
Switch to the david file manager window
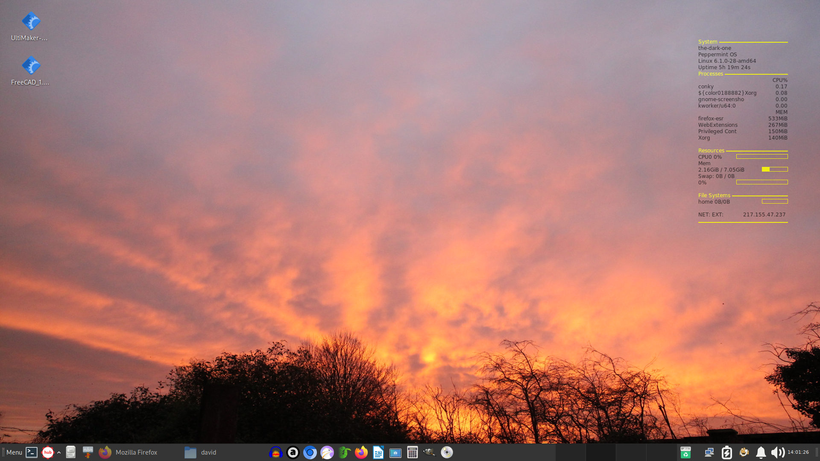pos(201,452)
